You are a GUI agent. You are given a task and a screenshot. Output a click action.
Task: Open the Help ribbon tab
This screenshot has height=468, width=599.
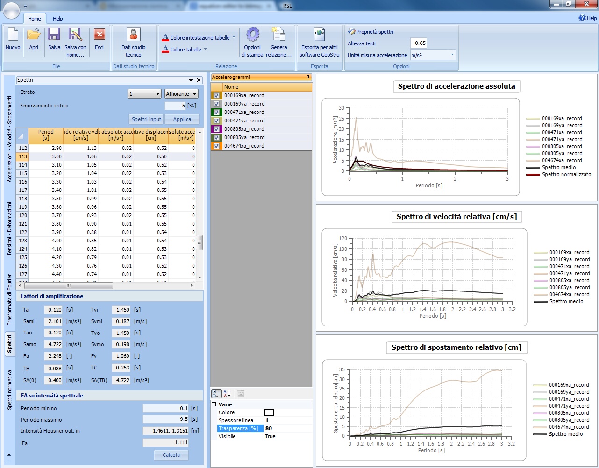click(58, 19)
